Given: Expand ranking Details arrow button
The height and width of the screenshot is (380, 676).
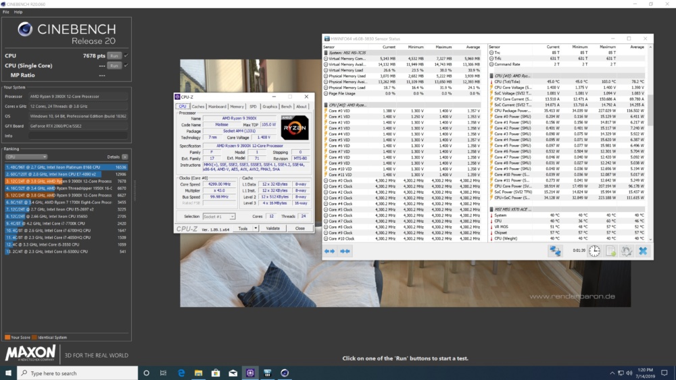Looking at the screenshot, I should 124,157.
